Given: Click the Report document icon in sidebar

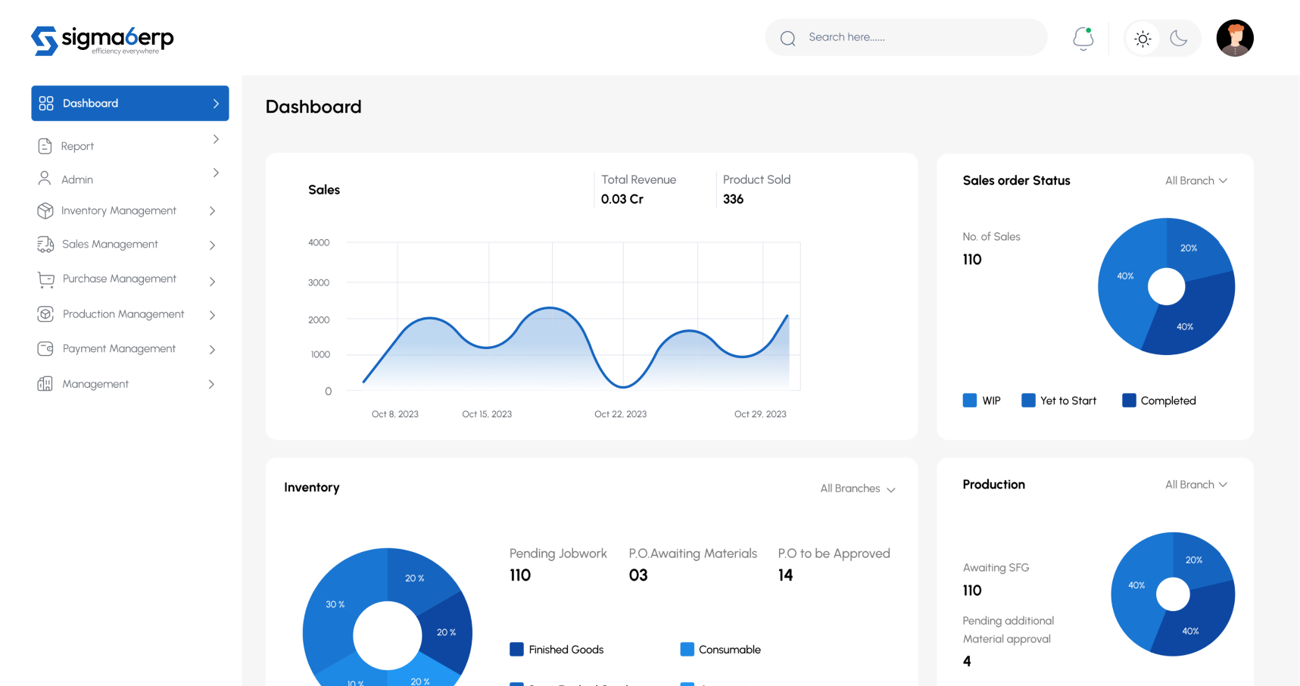Looking at the screenshot, I should 45,146.
